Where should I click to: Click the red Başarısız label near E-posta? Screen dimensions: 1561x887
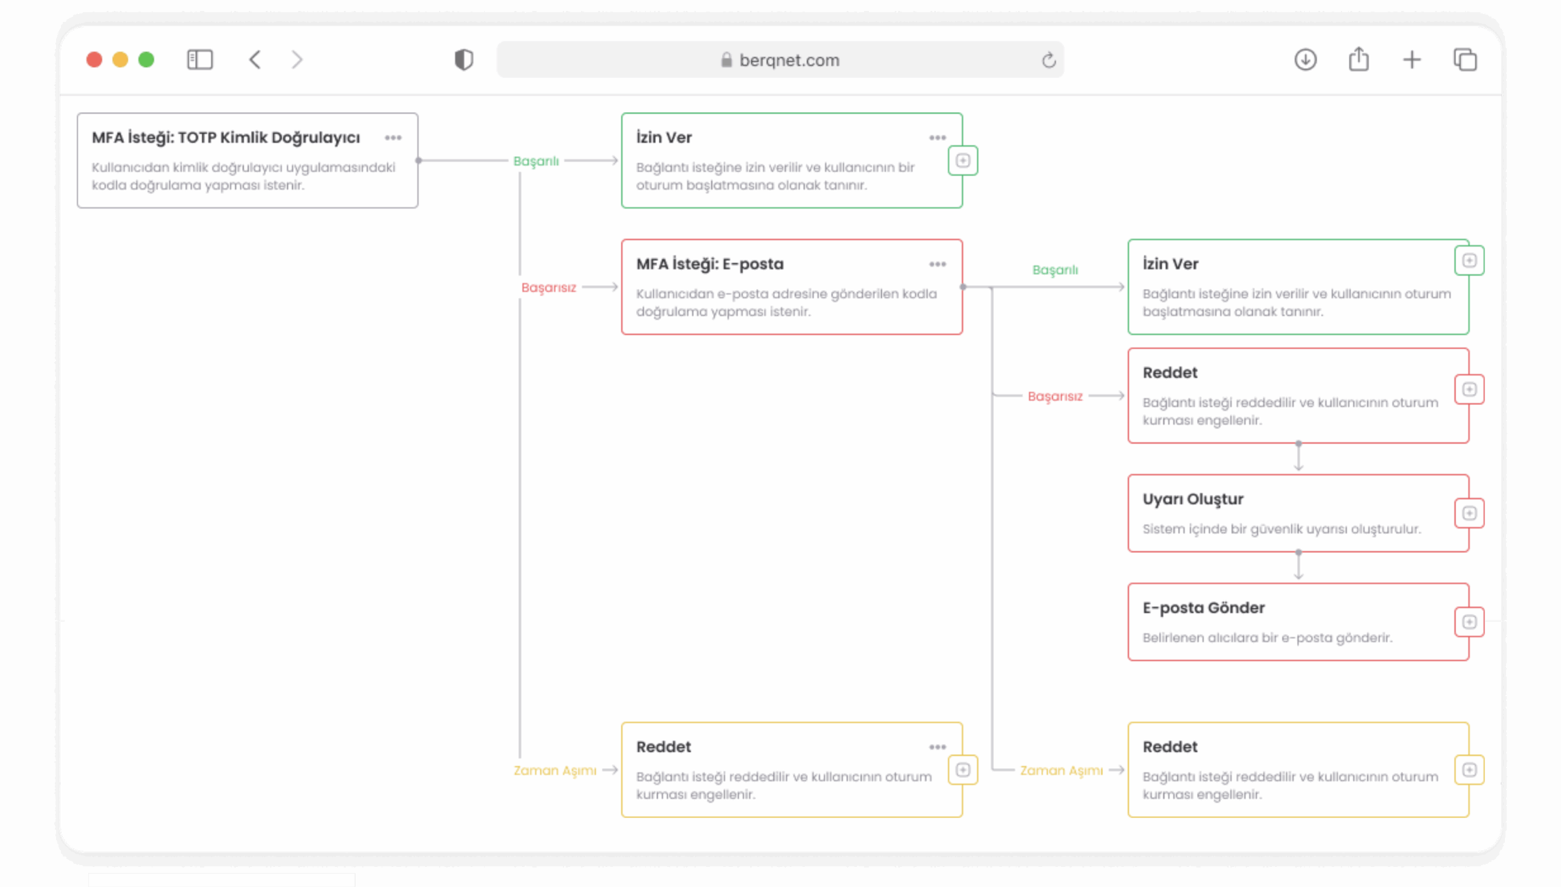[x=548, y=287]
